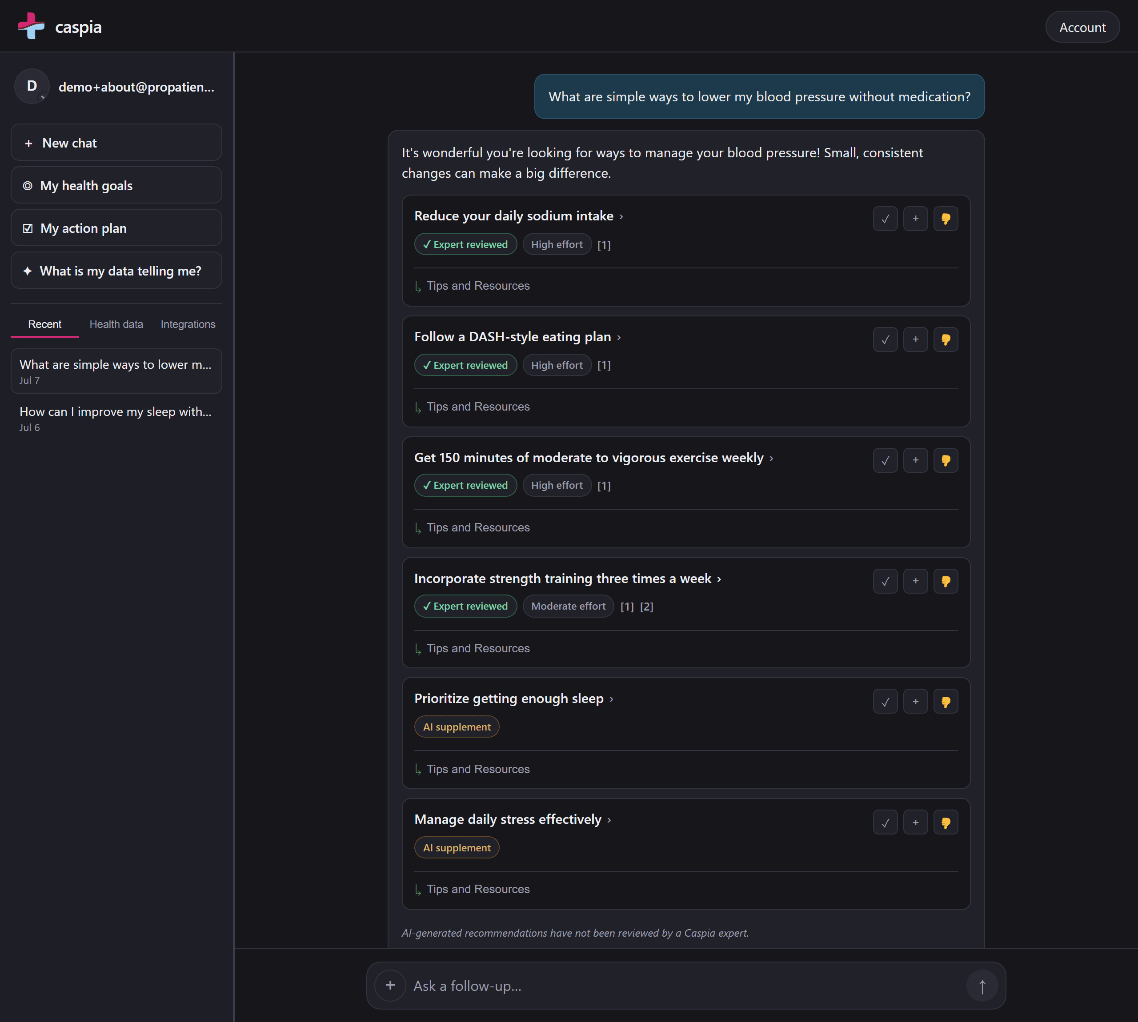The image size is (1138, 1022).
Task: Click 'Expert reviewed' badge on sodium intake card
Action: click(x=466, y=244)
